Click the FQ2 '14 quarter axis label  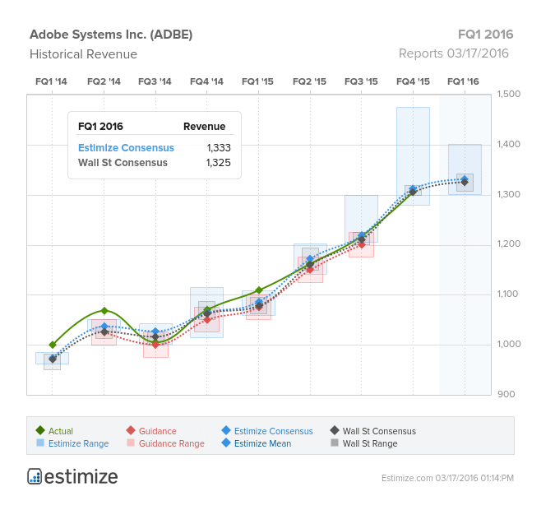[x=104, y=81]
